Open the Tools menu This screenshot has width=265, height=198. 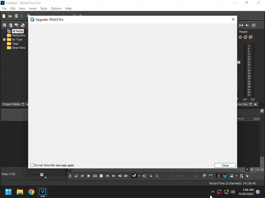point(43,9)
